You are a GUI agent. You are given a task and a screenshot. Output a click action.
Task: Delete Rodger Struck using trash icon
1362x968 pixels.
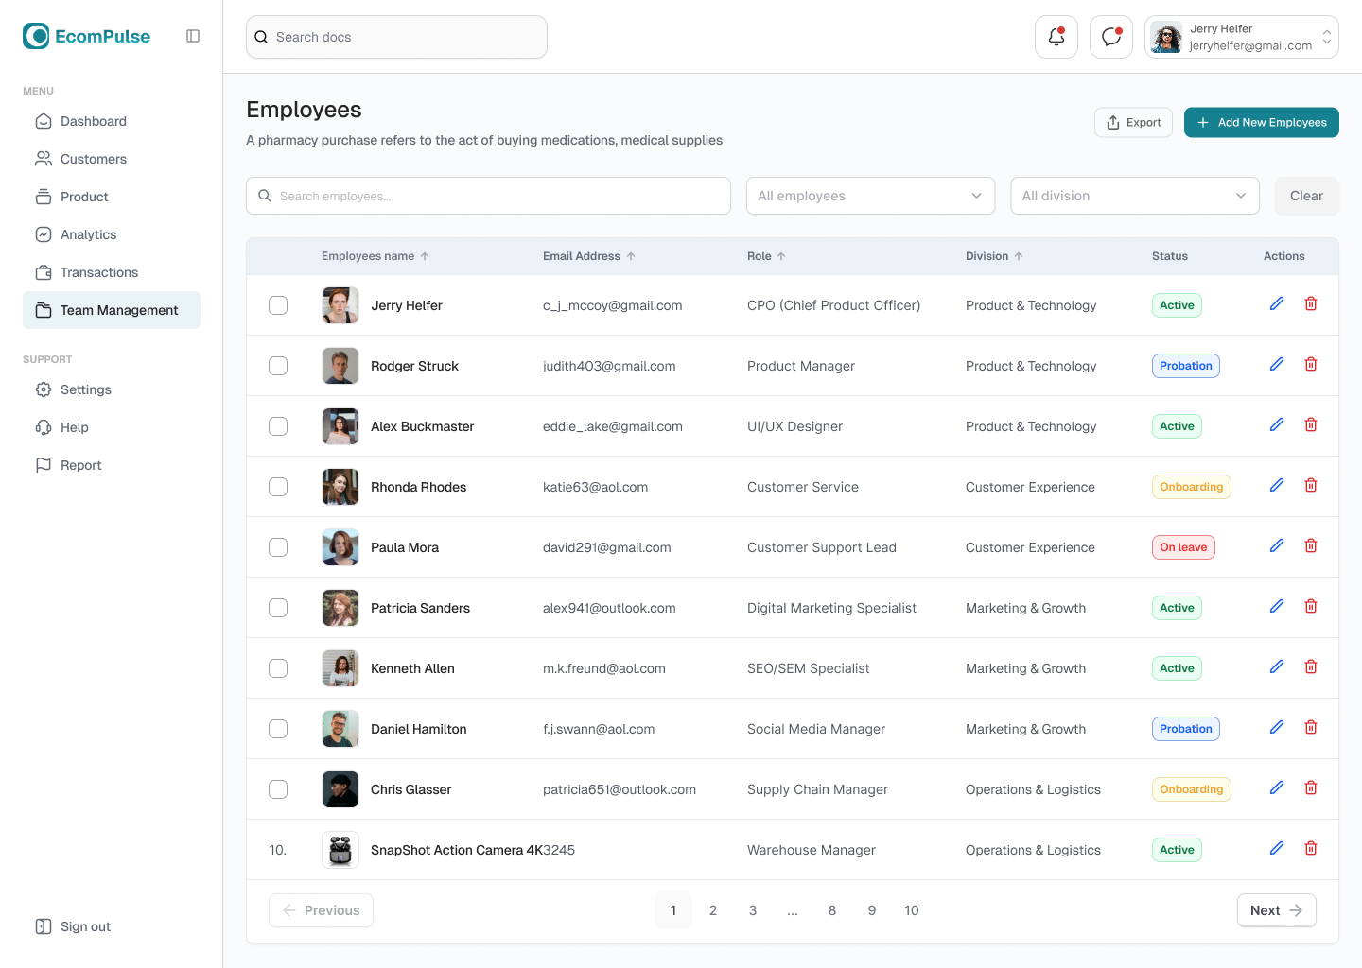pyautogui.click(x=1311, y=364)
